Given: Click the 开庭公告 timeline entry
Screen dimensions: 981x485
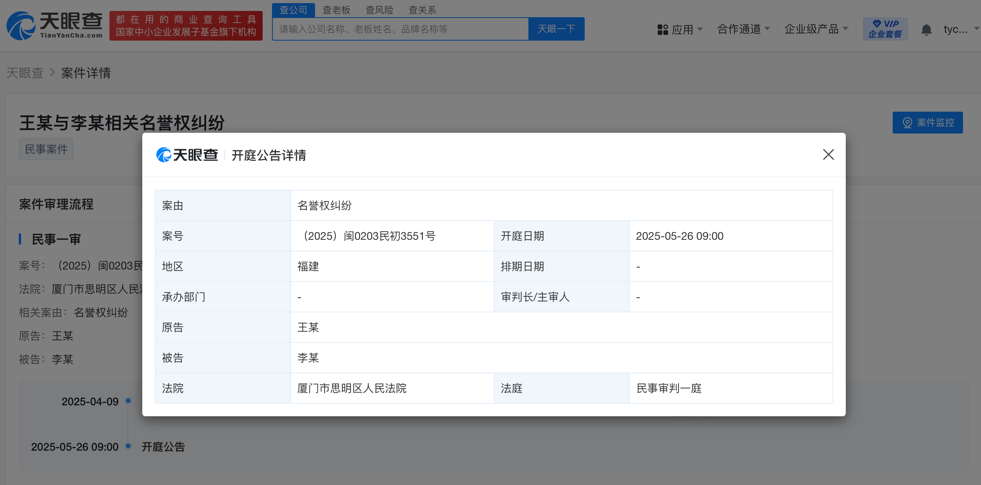Looking at the screenshot, I should (x=163, y=447).
